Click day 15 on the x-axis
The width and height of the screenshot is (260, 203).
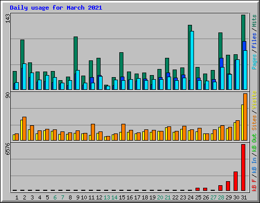122,197
